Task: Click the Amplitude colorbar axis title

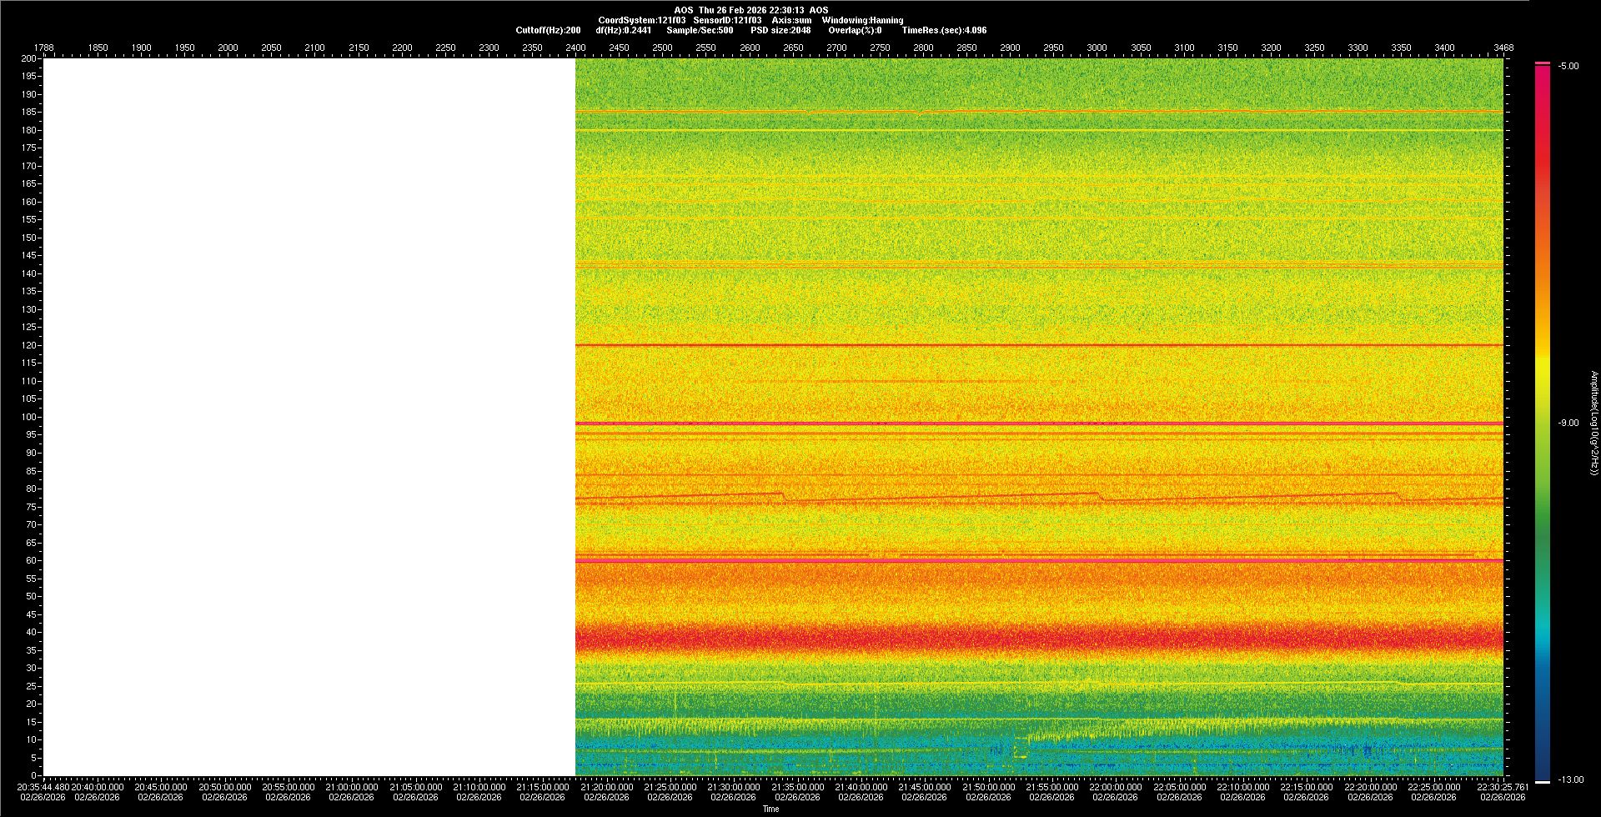Action: 1593,423
